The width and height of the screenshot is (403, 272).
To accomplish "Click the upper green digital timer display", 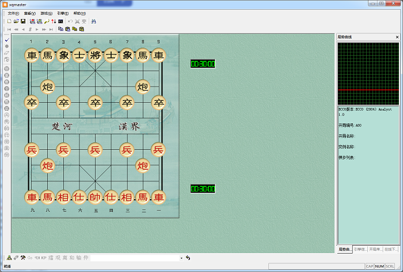I will click(x=203, y=64).
